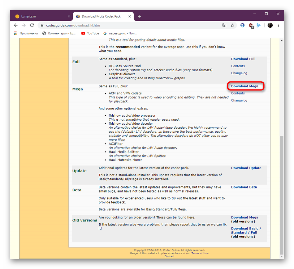Click the scrollbar down arrow
Screen dimensions: 294x269
[281, 257]
